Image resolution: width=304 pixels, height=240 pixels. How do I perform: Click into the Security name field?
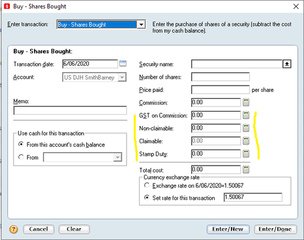237,64
